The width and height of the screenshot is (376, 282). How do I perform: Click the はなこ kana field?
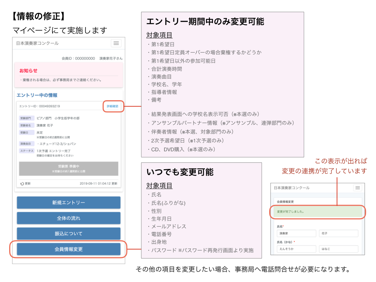pyautogui.click(x=339, y=249)
